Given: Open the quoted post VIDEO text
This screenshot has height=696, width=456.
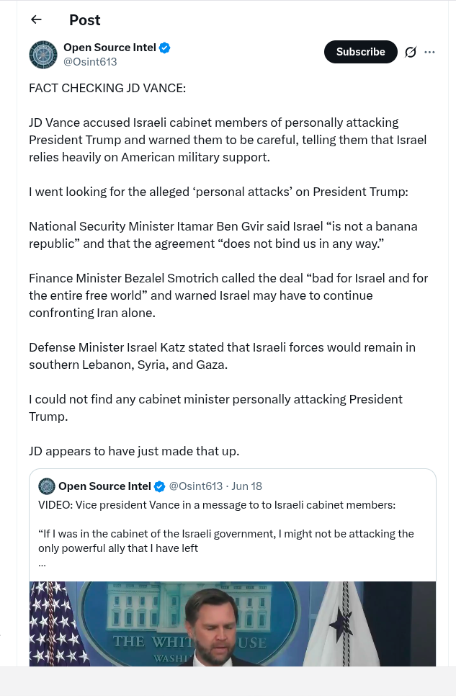Looking at the screenshot, I should pyautogui.click(x=217, y=505).
